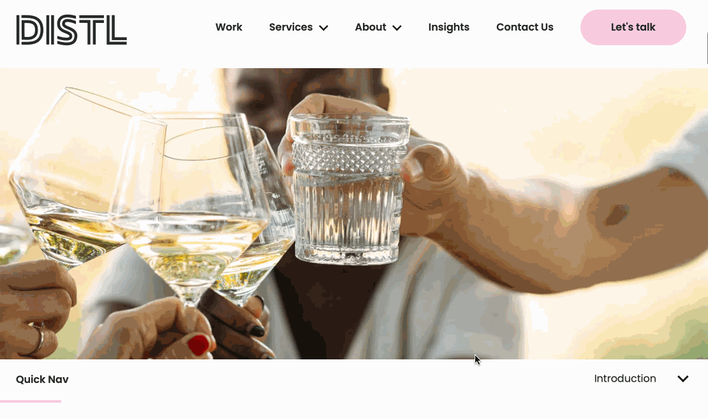Click the crystal tumbler glass in hero image
This screenshot has width=708, height=418.
[348, 189]
